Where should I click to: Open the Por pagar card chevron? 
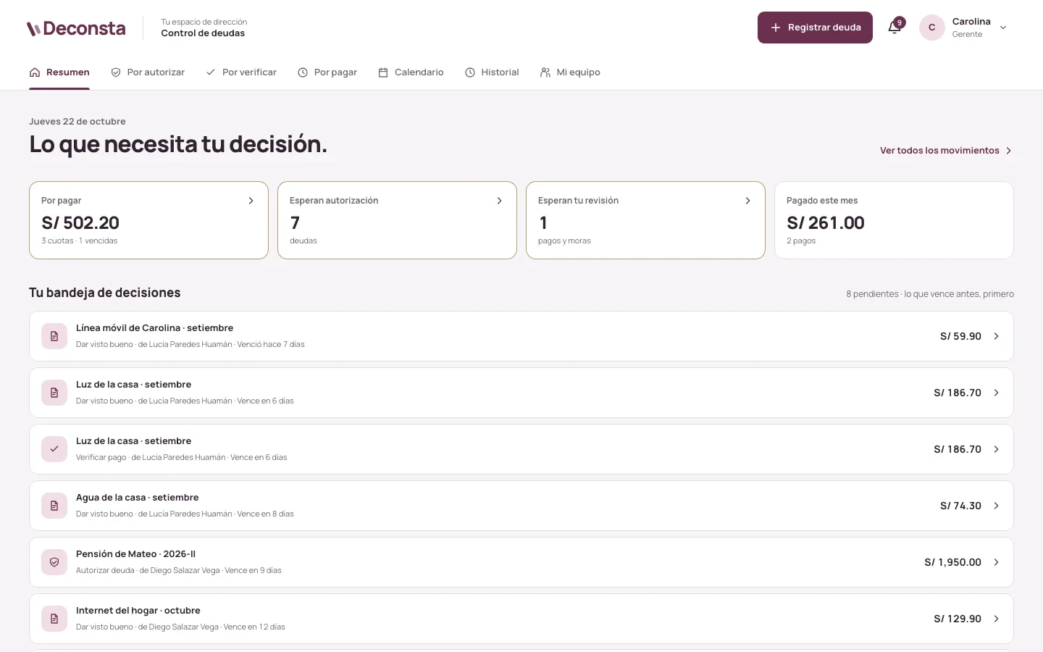tap(251, 201)
